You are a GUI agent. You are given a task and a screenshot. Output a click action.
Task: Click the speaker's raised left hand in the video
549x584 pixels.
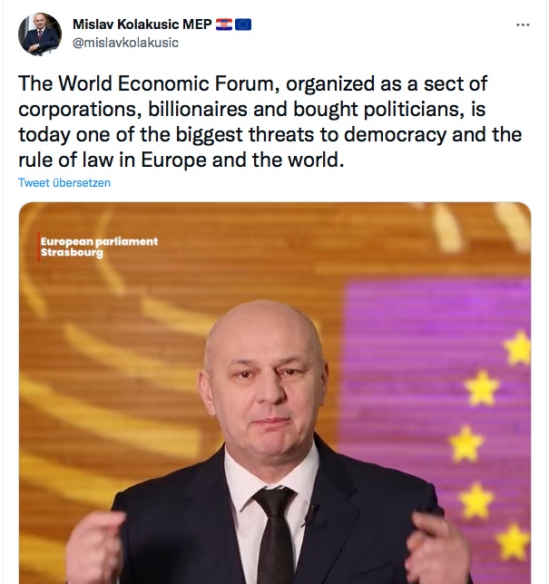(x=438, y=544)
